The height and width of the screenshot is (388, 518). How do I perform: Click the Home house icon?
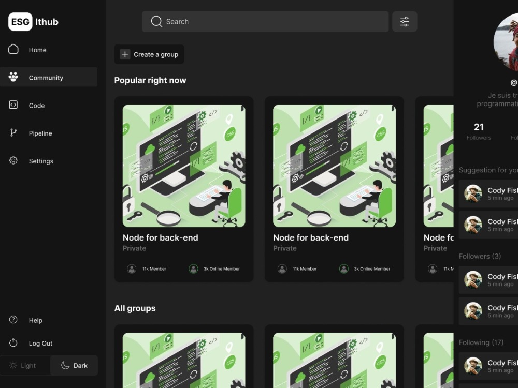[x=13, y=49]
